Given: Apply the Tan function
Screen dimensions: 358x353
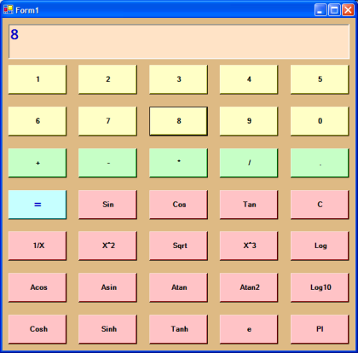Looking at the screenshot, I should click(x=249, y=205).
